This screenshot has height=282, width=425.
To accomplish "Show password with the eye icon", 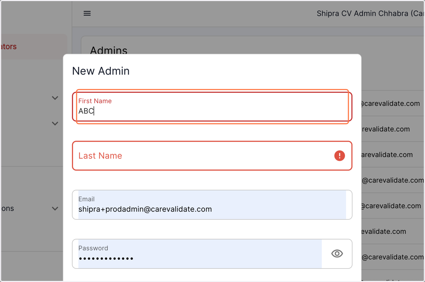I will (337, 254).
